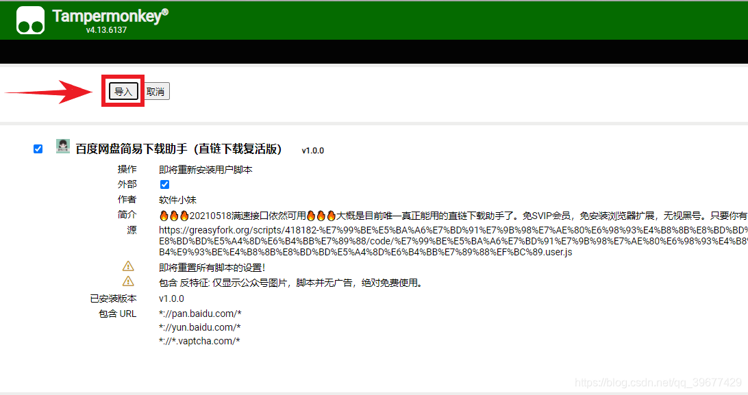Click the script description starting 20210518满速接口
Screen dimensions: 748x395
click(453, 216)
